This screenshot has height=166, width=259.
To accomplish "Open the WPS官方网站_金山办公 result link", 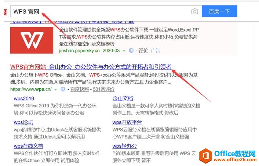I will (91, 67).
